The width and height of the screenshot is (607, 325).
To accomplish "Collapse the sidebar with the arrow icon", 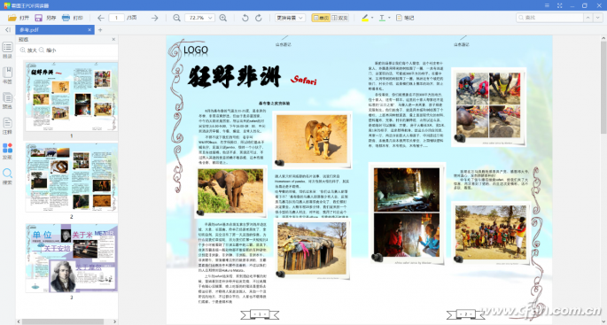I will click(7, 30).
